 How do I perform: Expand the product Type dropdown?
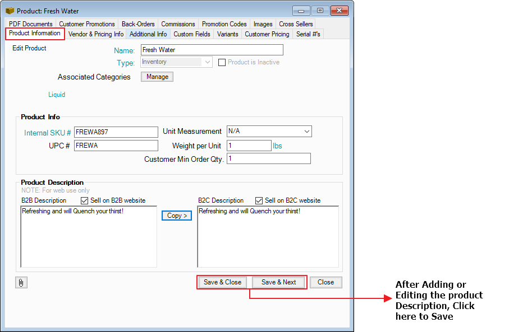pos(208,62)
